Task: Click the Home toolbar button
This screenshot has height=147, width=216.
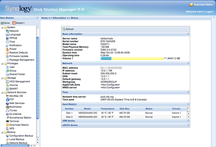Action: click(x=5, y=23)
